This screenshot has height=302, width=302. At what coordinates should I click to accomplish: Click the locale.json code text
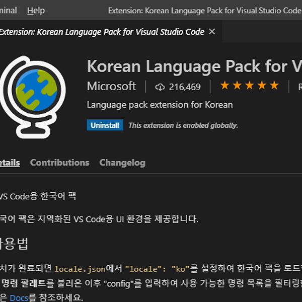[x=80, y=269]
